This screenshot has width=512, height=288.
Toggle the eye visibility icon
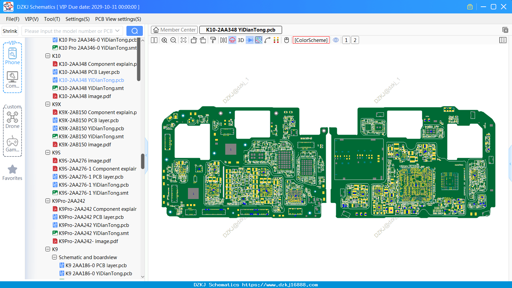pyautogui.click(x=336, y=40)
